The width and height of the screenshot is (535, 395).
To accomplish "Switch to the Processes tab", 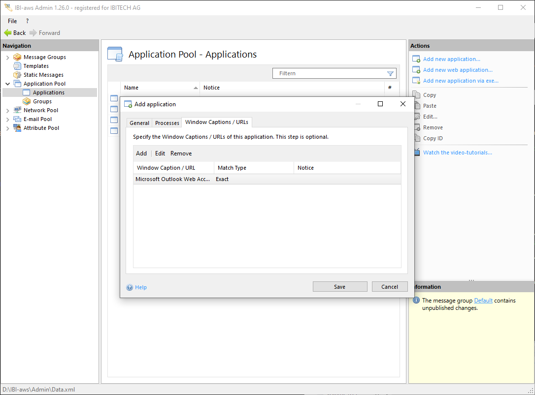I will (167, 123).
